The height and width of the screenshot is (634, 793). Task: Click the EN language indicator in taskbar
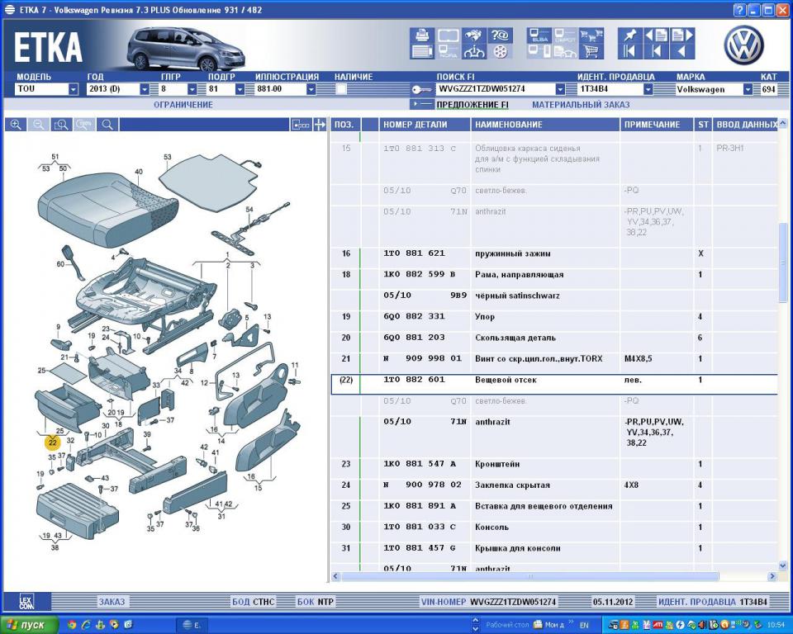pos(584,626)
